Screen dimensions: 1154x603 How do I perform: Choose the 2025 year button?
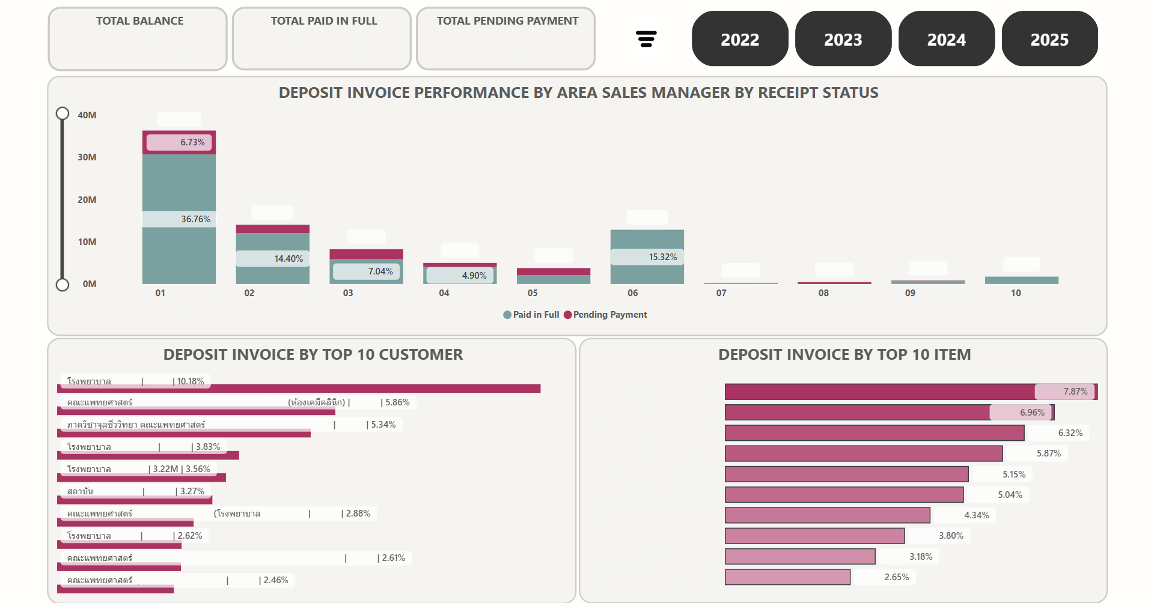1050,39
